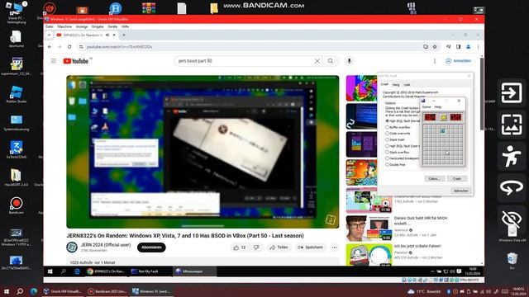The image size is (529, 297).
Task: Go to the YouTube home logo
Action: pos(76,61)
